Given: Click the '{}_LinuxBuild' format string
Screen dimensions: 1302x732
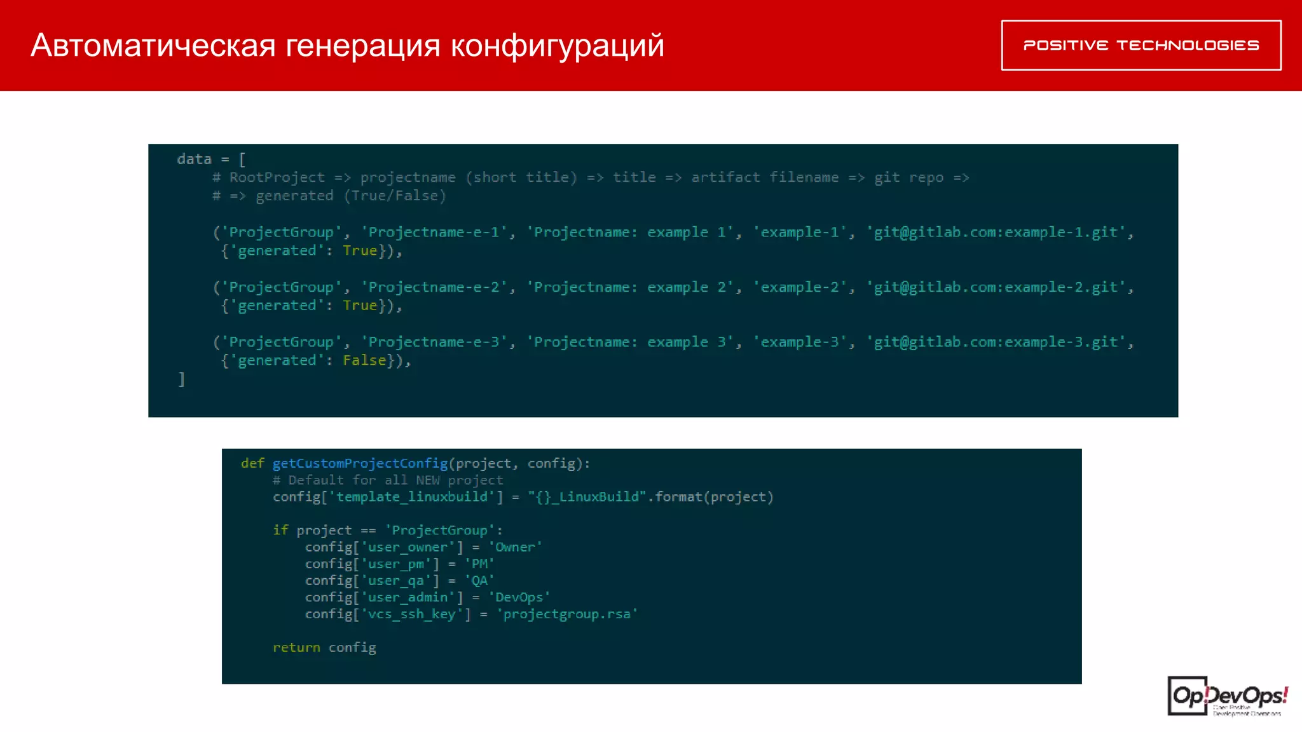Looking at the screenshot, I should coord(587,497).
